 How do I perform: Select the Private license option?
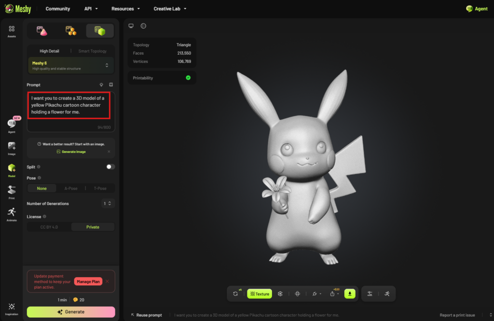click(93, 227)
